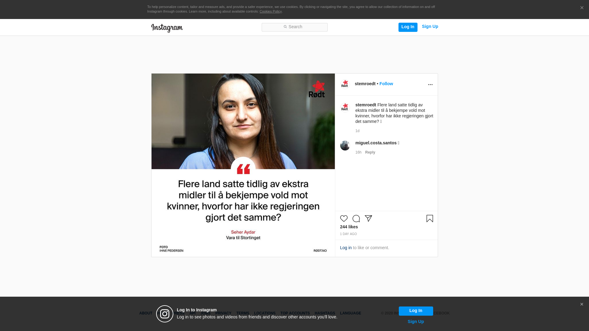Screen dimensions: 589x331
Task: Click the Search input field
Action: click(x=294, y=27)
